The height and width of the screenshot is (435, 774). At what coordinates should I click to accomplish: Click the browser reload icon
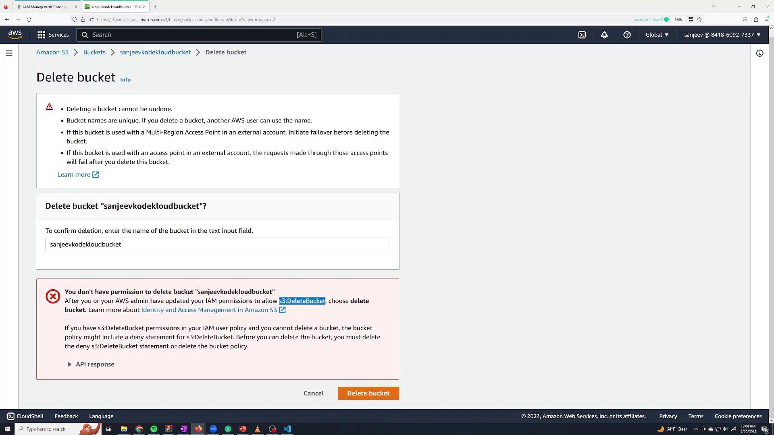29,19
